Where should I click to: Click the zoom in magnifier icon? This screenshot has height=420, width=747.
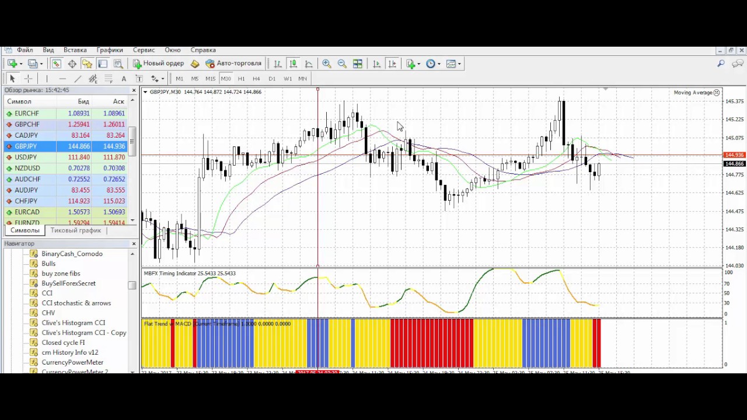tap(327, 64)
